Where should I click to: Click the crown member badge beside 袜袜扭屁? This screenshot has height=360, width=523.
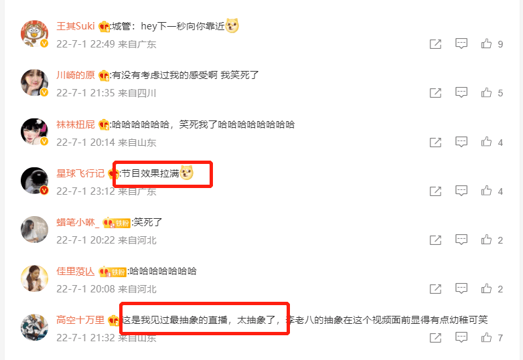tap(104, 124)
